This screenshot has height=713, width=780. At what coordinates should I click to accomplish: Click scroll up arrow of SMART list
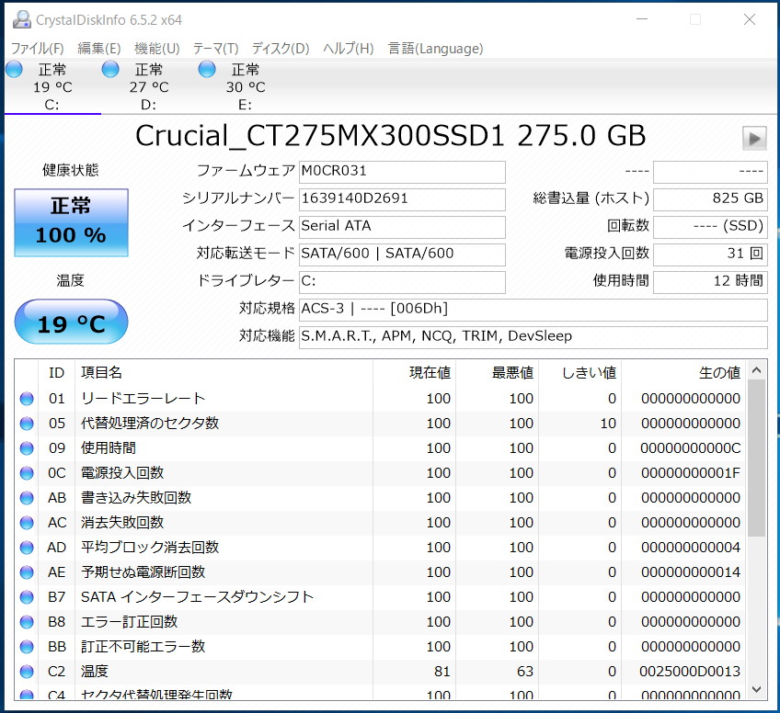[x=757, y=369]
